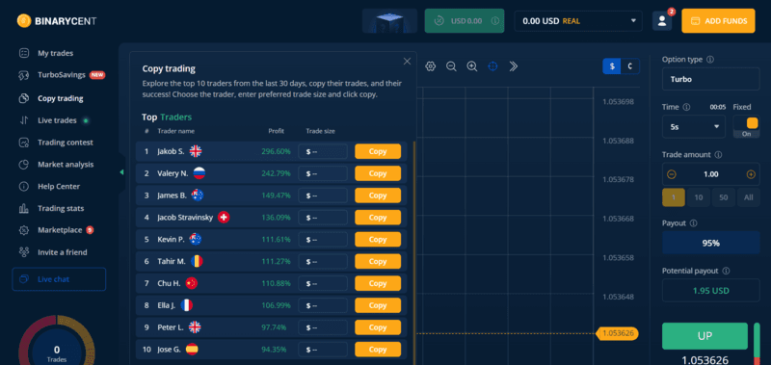Image resolution: width=771 pixels, height=365 pixels.
Task: Open Marketplace in the sidebar
Action: pyautogui.click(x=60, y=230)
